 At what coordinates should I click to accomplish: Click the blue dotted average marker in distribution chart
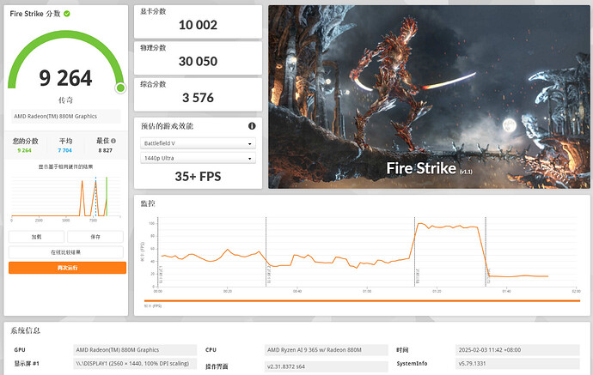(95, 197)
